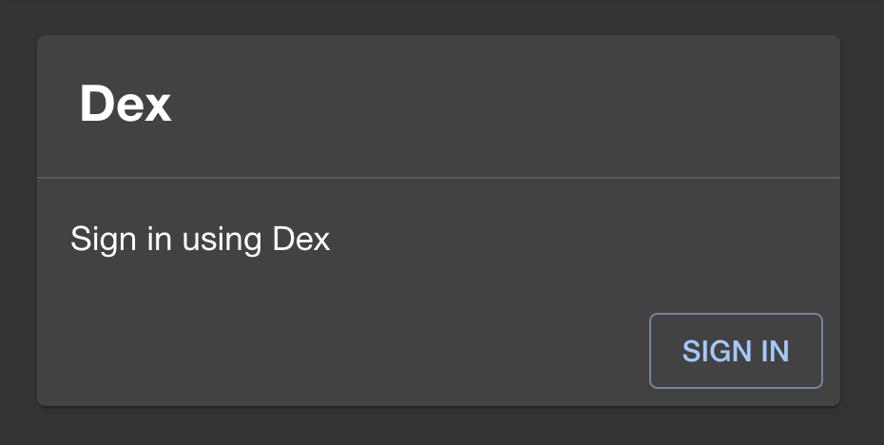The image size is (884, 445).
Task: Click the Dex card title
Action: pos(125,105)
